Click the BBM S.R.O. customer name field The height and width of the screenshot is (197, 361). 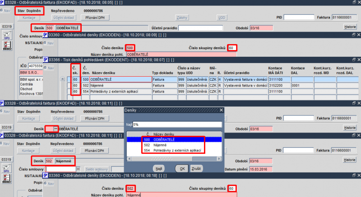(31, 73)
